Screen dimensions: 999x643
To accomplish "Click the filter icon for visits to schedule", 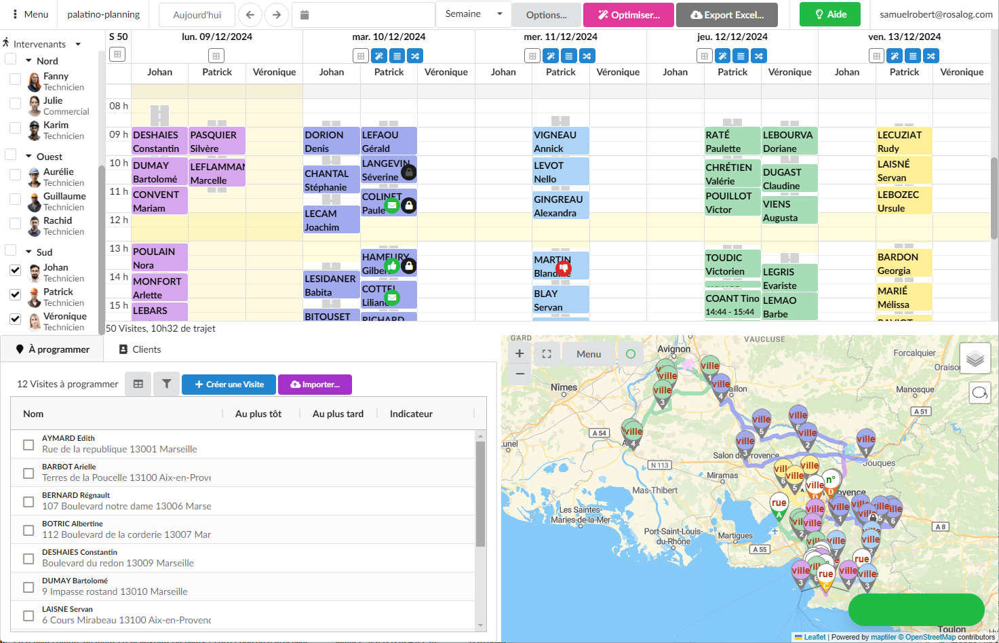I will pos(166,384).
